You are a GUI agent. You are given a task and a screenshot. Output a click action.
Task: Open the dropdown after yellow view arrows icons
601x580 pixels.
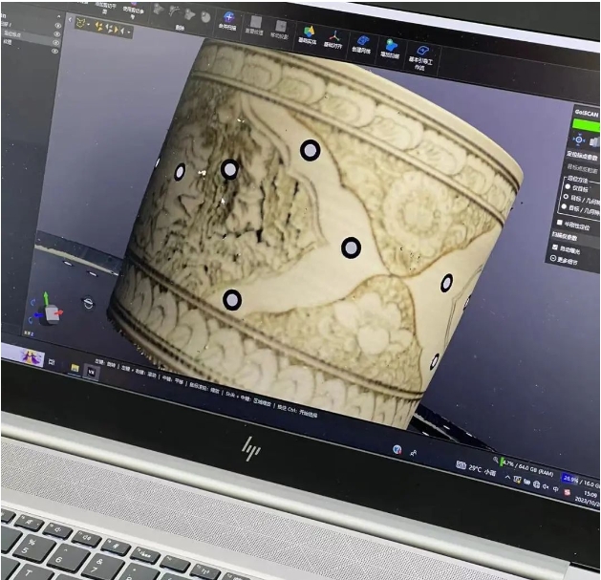click(x=129, y=32)
